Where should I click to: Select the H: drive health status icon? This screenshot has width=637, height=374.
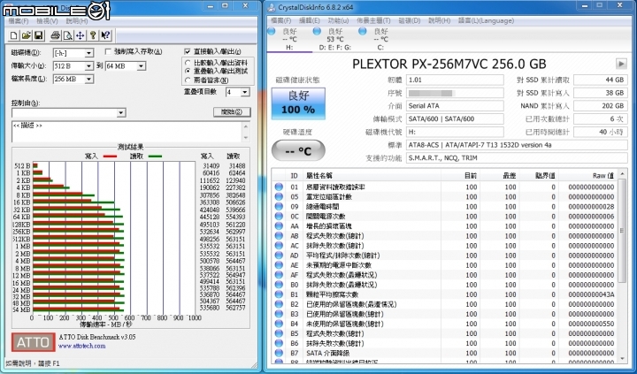click(272, 31)
